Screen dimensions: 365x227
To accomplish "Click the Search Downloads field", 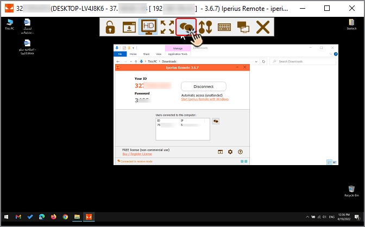I will pos(303,61).
